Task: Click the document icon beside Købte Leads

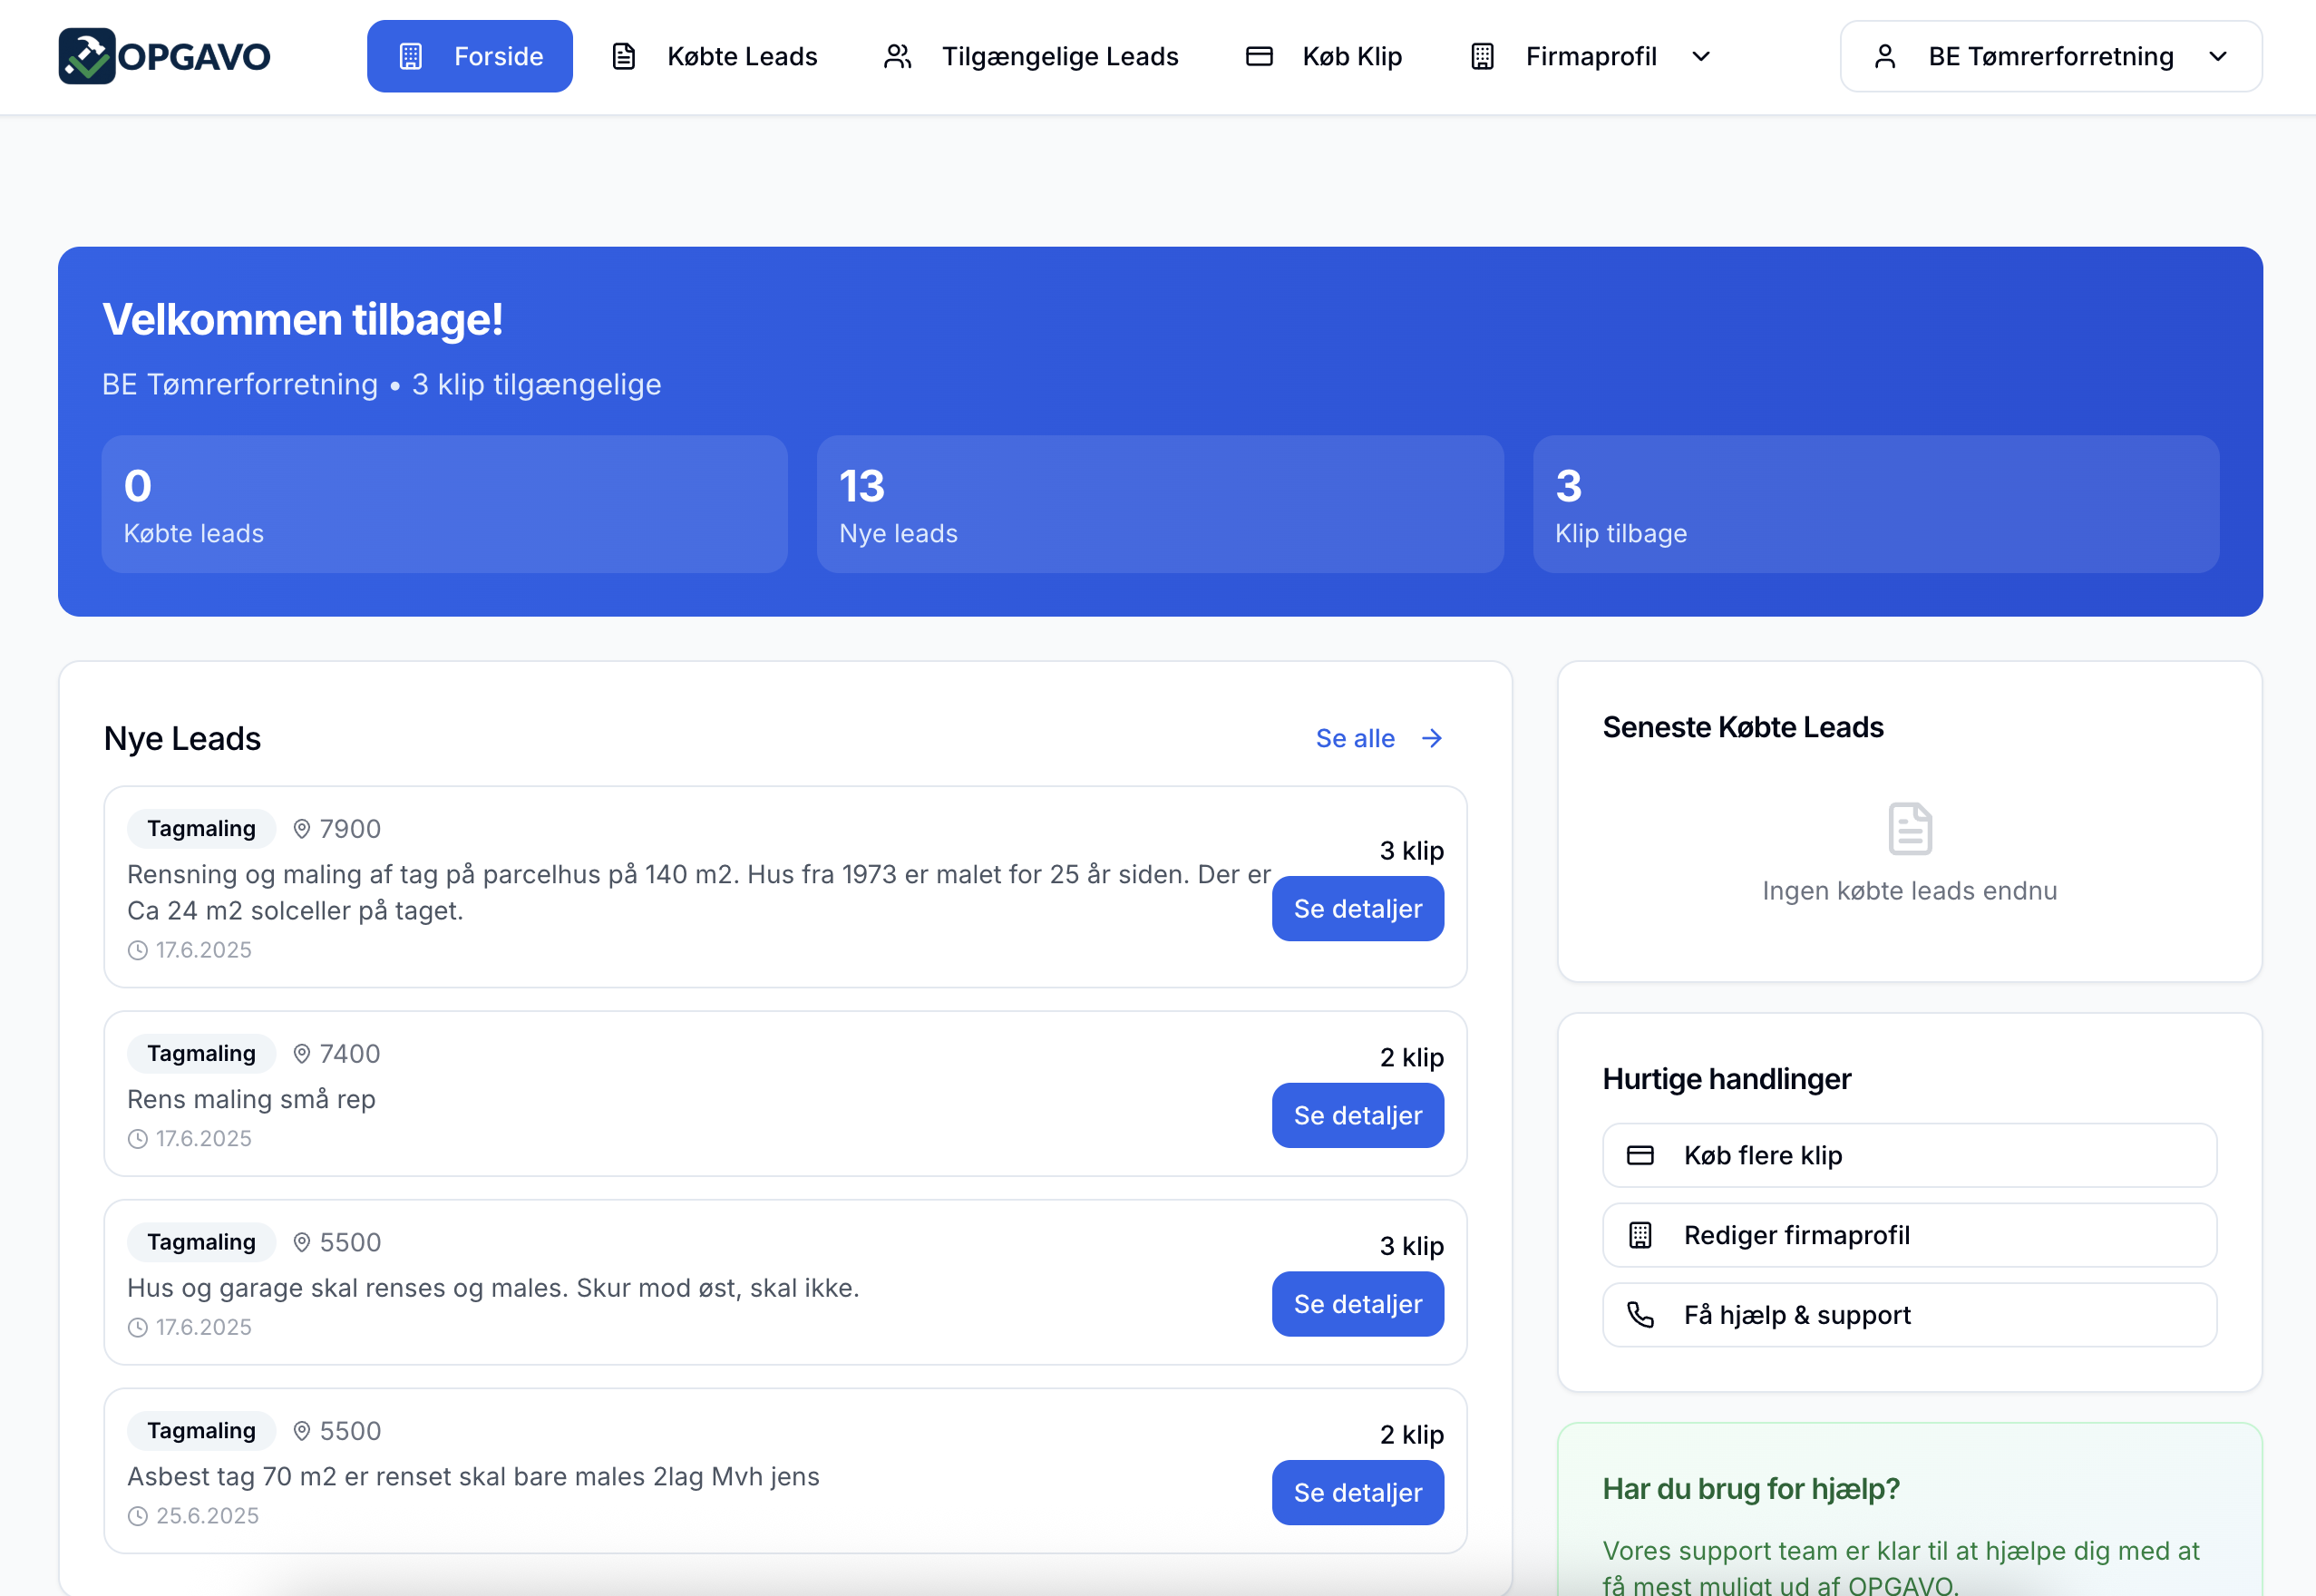Action: pyautogui.click(x=624, y=56)
